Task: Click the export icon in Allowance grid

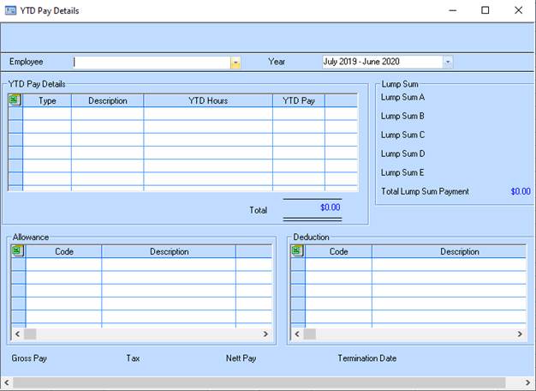Action: pos(17,251)
